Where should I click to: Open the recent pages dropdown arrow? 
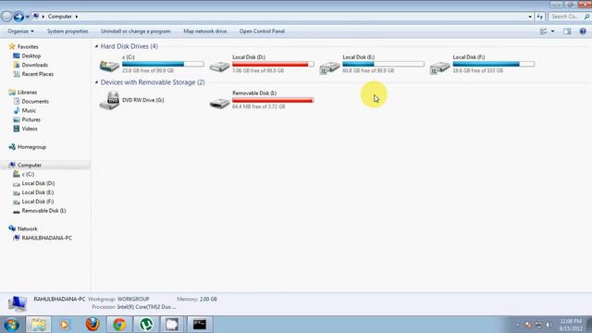[28, 17]
